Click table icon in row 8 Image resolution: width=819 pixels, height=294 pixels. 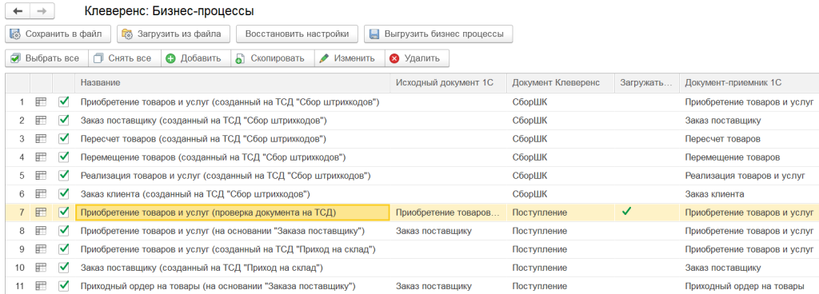41,230
